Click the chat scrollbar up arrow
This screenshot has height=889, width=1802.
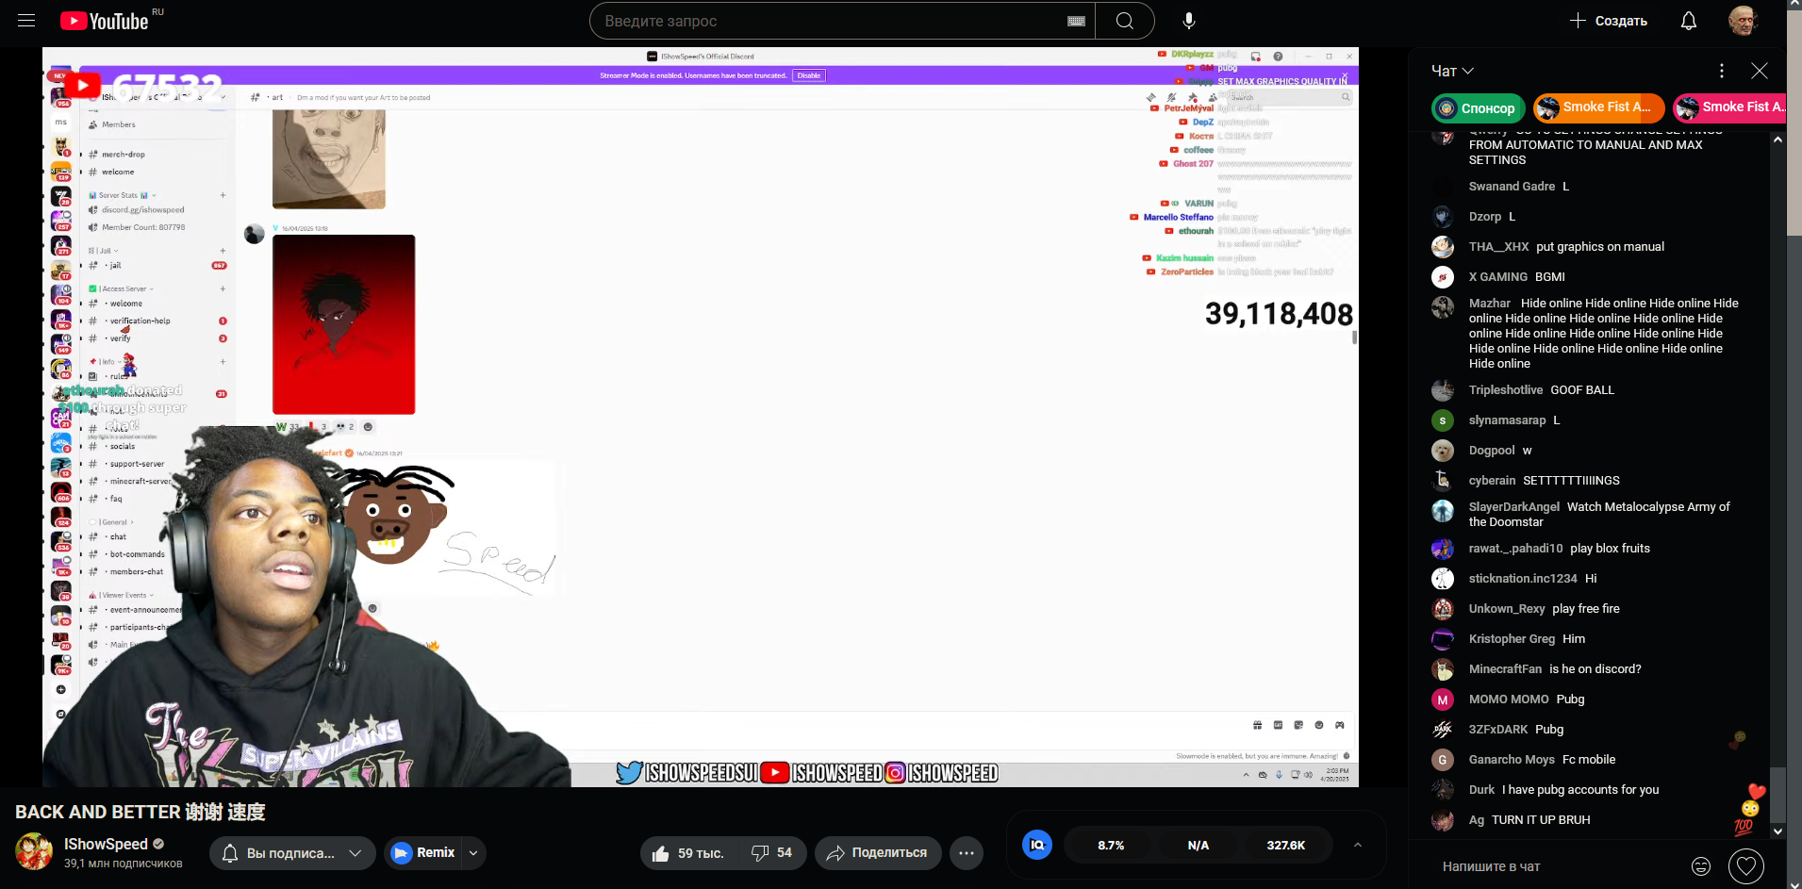tap(1777, 140)
